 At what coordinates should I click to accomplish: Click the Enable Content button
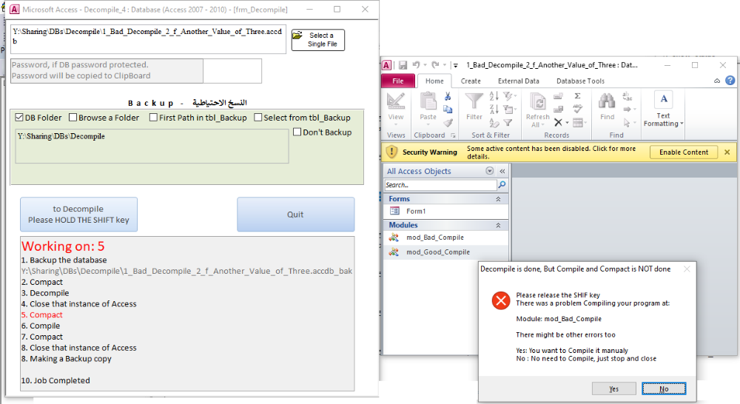pos(684,152)
